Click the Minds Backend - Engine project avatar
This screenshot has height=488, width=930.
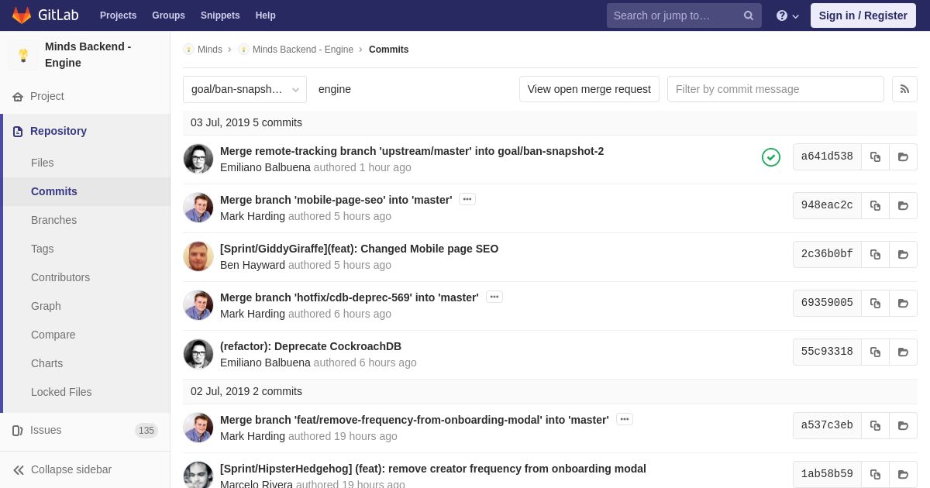click(x=23, y=55)
